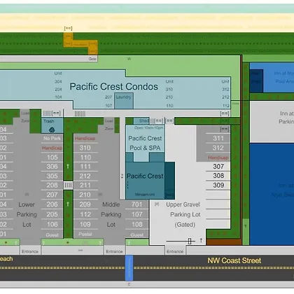Click the gate barrier symbol in the gravel lot
Screen dimensions: 294x294
tap(190, 241)
